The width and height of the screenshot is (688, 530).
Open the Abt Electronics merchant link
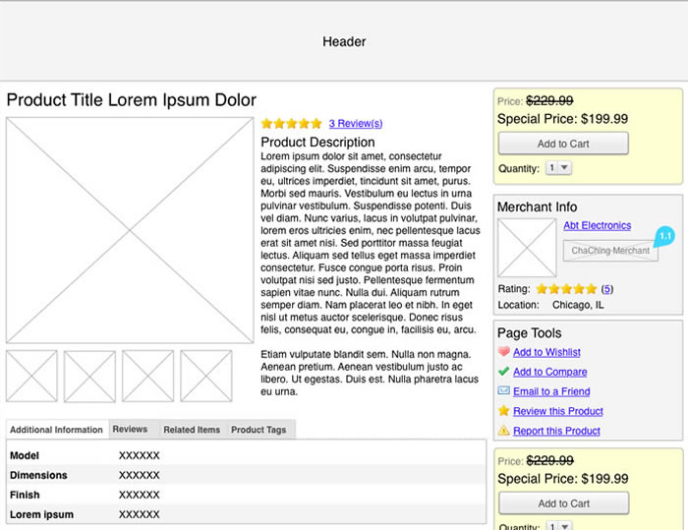pos(598,225)
